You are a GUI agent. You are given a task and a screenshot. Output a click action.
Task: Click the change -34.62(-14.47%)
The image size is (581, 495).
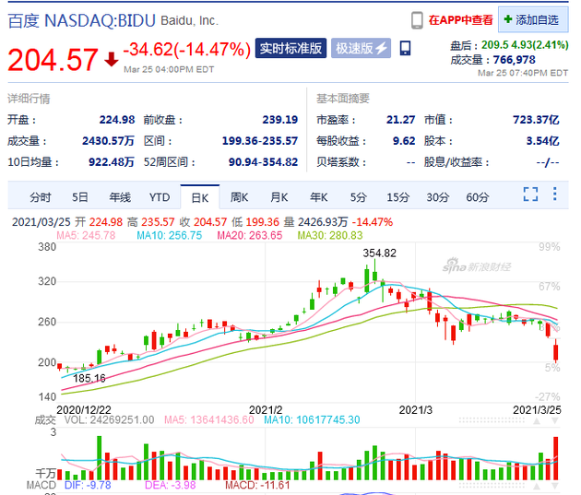coord(187,50)
